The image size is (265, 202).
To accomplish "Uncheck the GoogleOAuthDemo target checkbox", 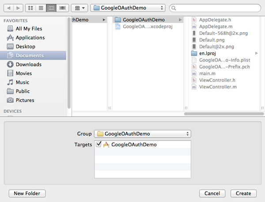I will tap(98, 145).
